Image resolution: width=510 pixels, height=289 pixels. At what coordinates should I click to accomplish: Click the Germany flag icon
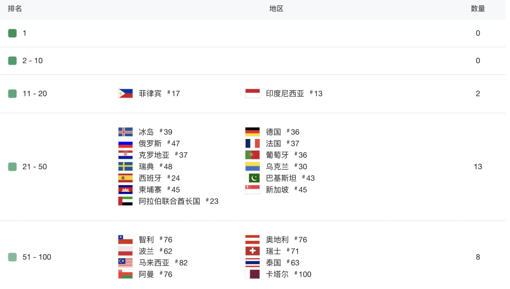pyautogui.click(x=252, y=132)
